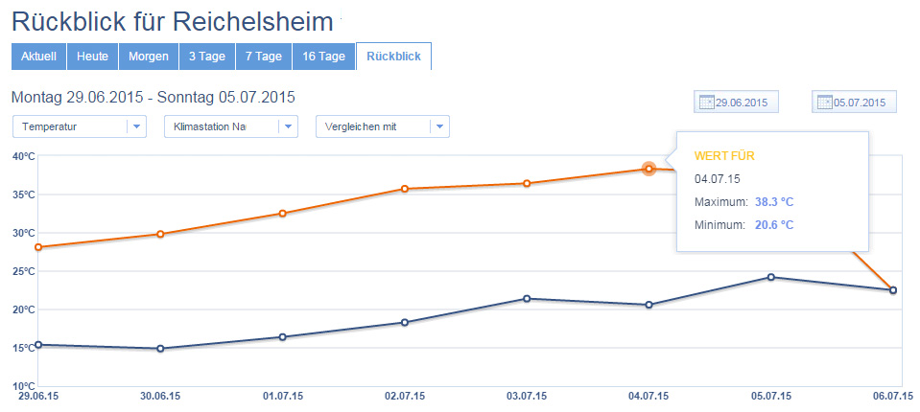920x412 pixels.
Task: Select the Rückblick tab
Action: point(393,57)
